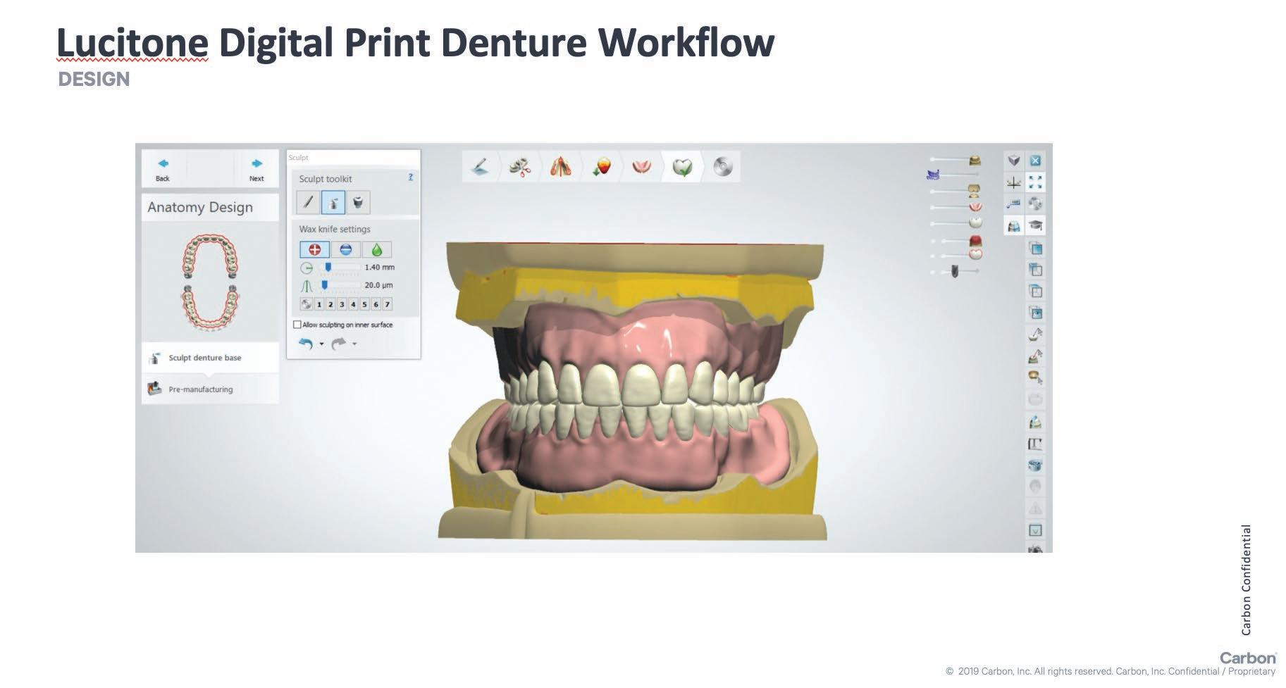Select wax knife preset 6

376,304
